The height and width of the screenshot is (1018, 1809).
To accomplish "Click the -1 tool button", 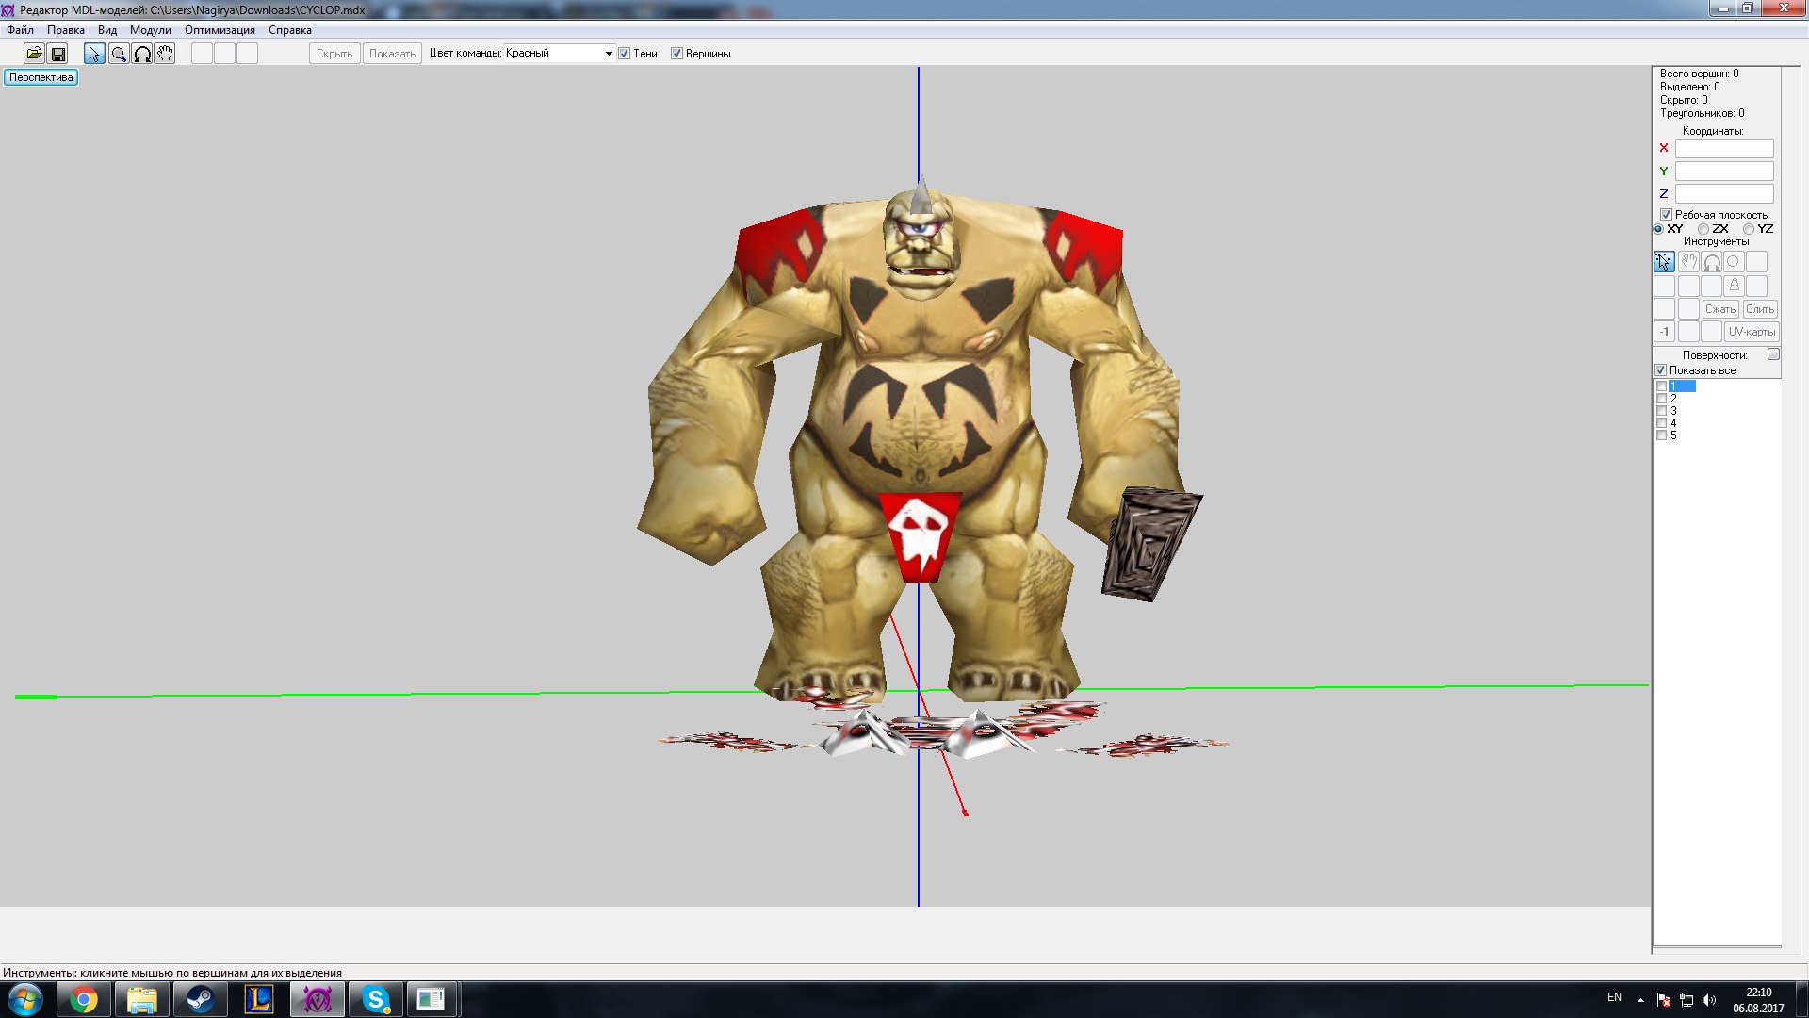I will 1665,332.
